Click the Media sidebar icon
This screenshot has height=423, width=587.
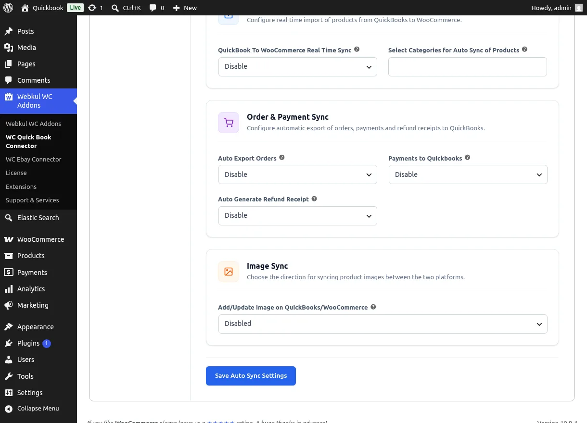[9, 48]
